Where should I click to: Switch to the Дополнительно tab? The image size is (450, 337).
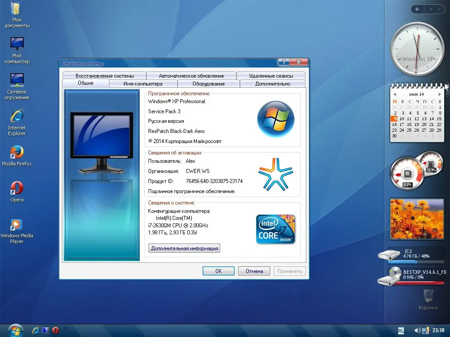[x=272, y=84]
